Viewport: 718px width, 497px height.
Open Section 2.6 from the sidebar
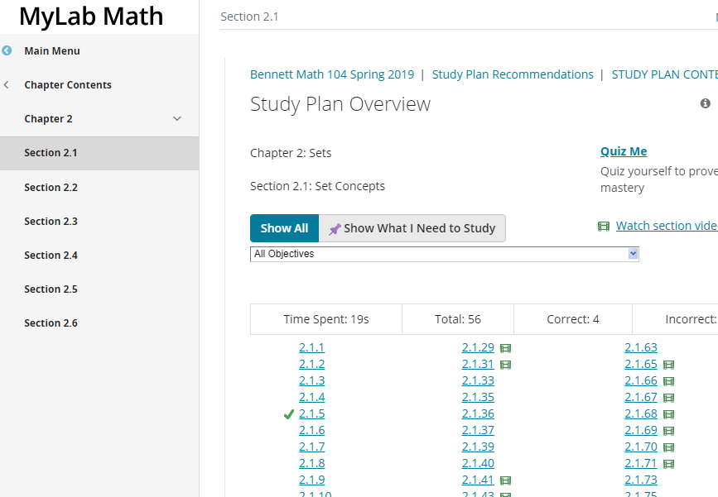coord(51,323)
